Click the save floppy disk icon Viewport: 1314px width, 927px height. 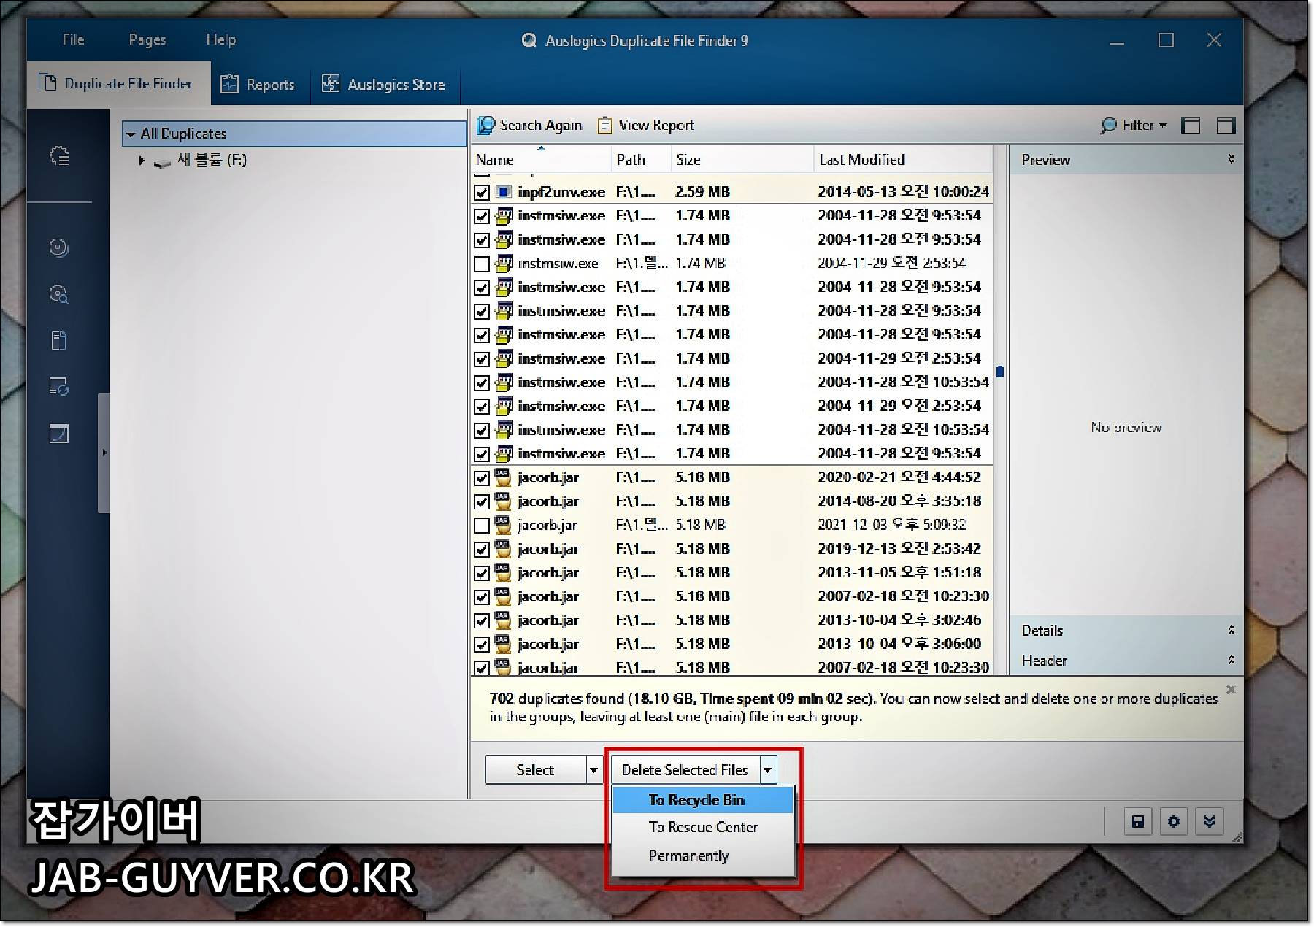tap(1137, 822)
